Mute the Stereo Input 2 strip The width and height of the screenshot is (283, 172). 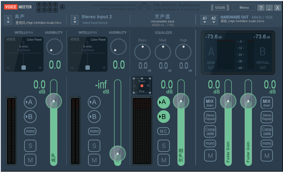[94, 160]
